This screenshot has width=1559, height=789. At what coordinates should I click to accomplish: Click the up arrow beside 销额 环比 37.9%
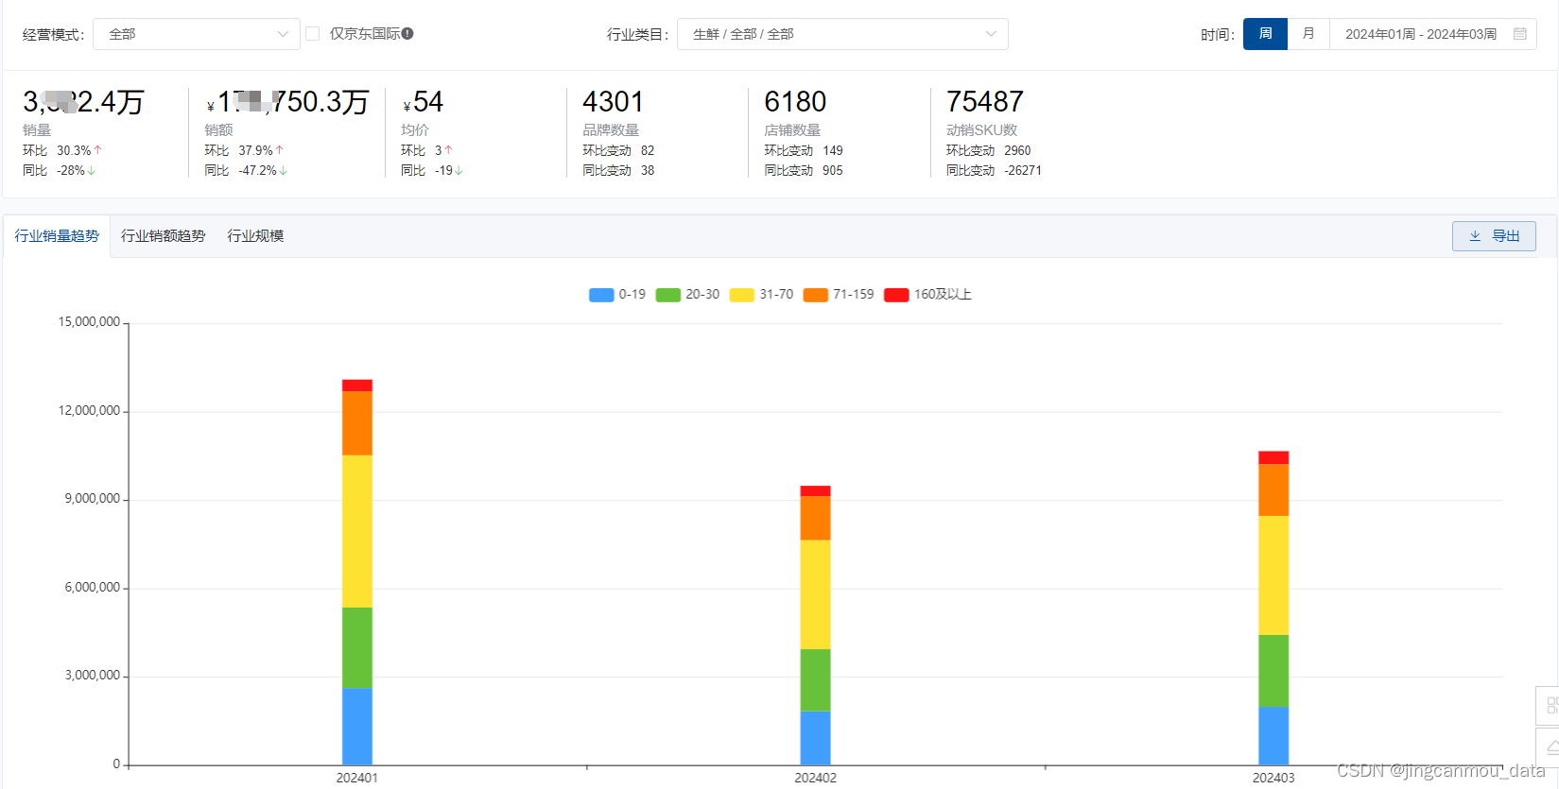click(279, 150)
